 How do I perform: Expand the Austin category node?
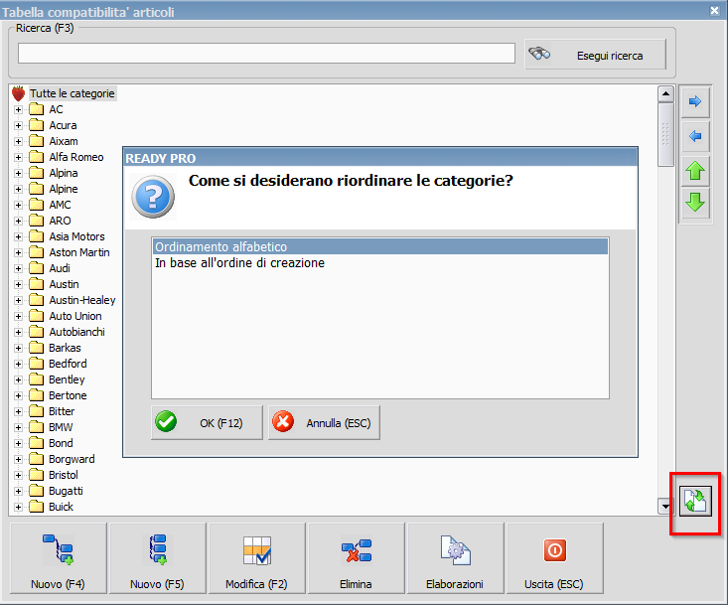(18, 285)
